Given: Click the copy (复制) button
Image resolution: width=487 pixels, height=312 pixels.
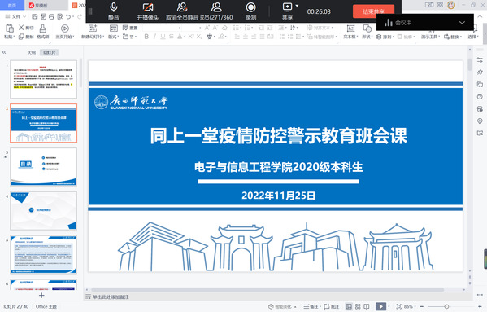Looking at the screenshot, I should [x=26, y=37].
